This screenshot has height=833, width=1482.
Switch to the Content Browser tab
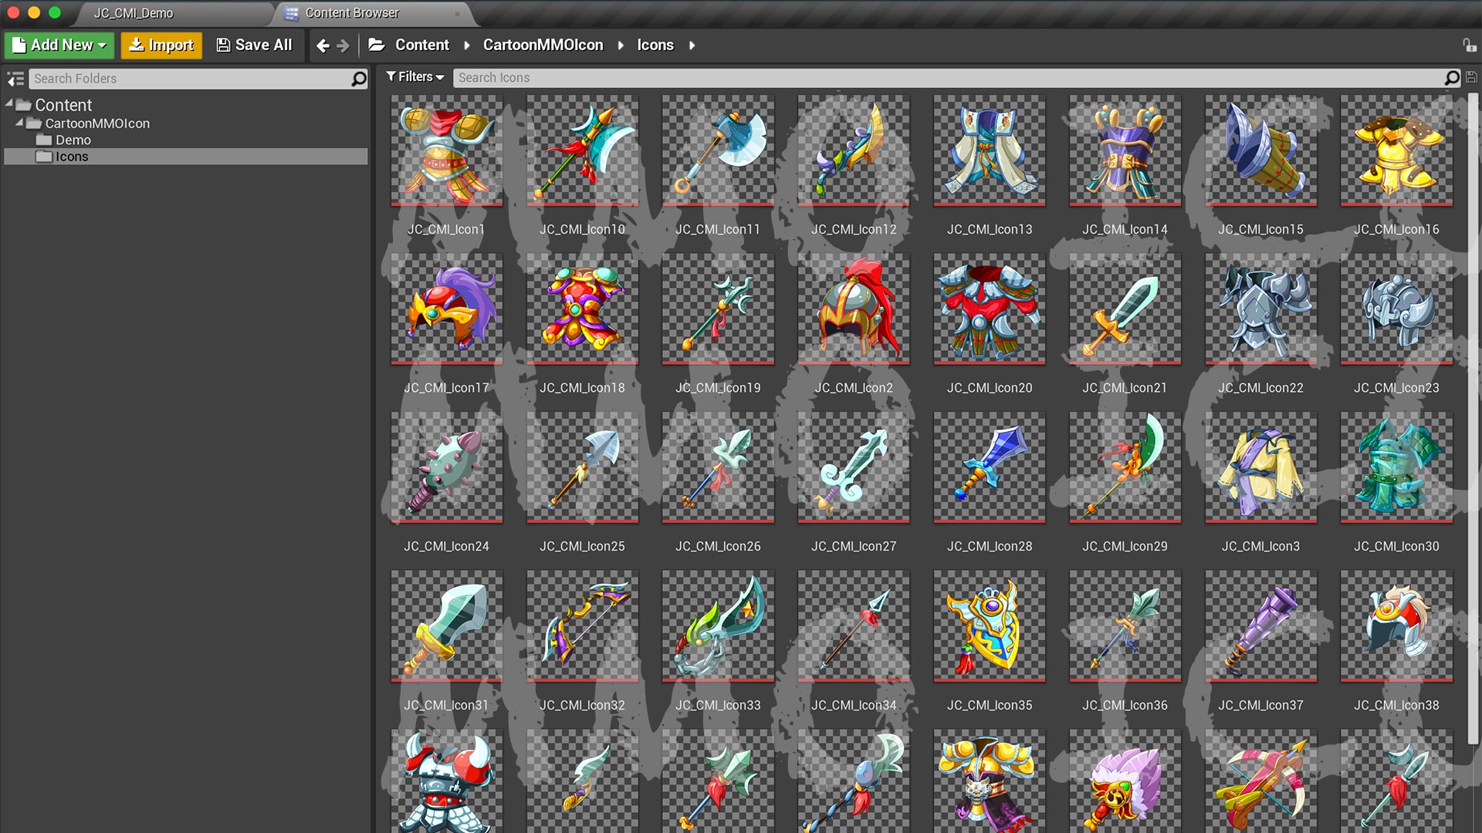(x=351, y=13)
